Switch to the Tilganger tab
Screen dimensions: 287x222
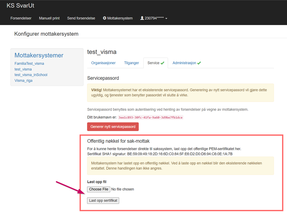point(131,63)
